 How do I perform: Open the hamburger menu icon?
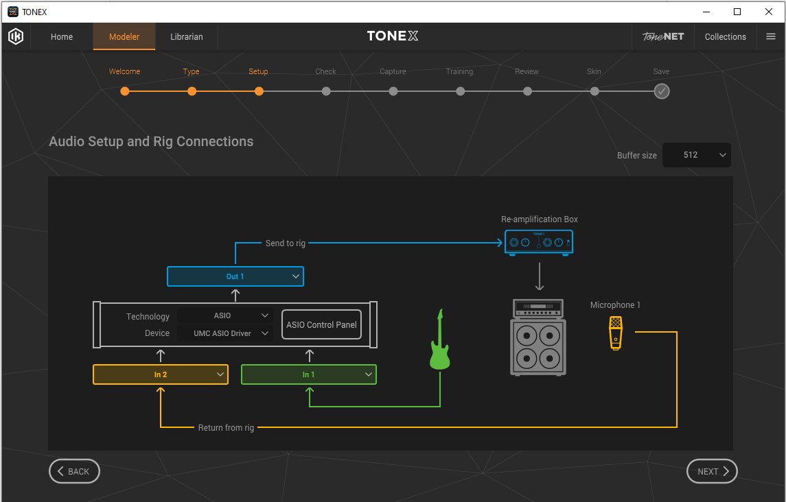[771, 36]
